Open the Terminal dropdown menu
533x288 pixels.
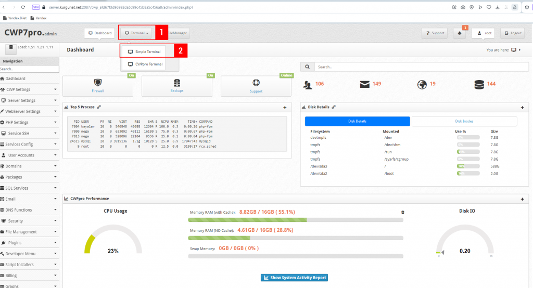coord(136,33)
